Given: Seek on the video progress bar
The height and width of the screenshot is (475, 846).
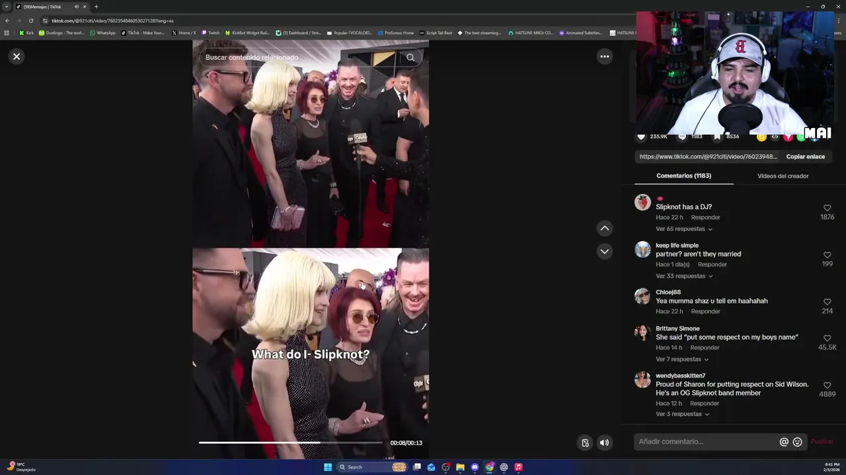Looking at the screenshot, I should (x=291, y=443).
